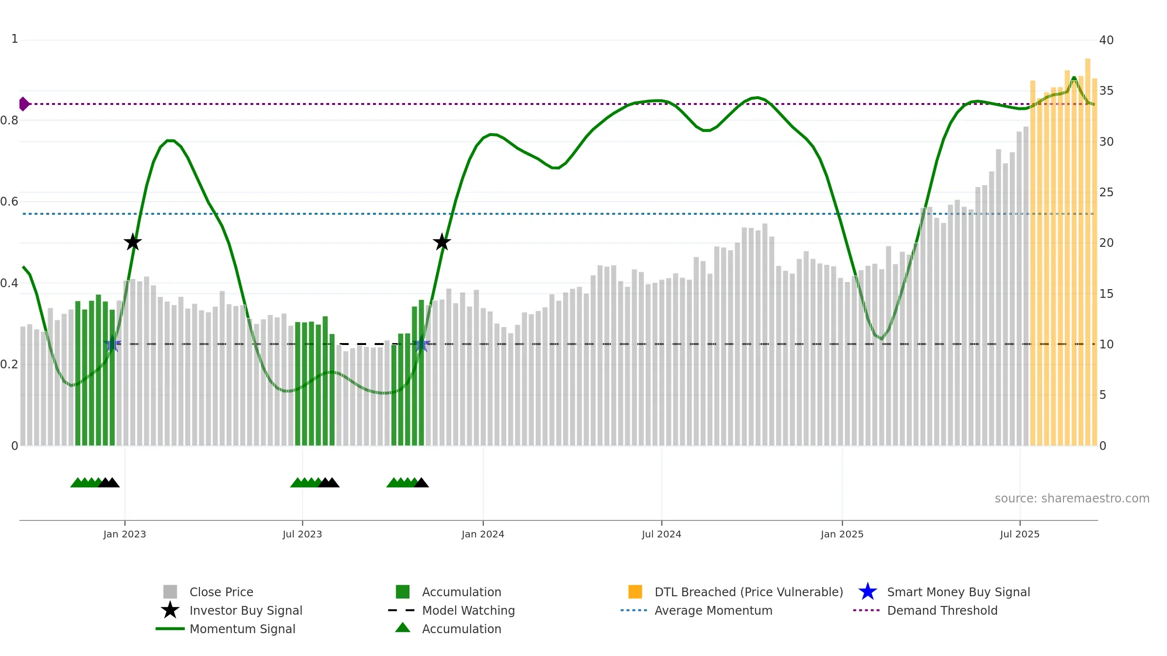Click the right axis value 25

(1106, 192)
